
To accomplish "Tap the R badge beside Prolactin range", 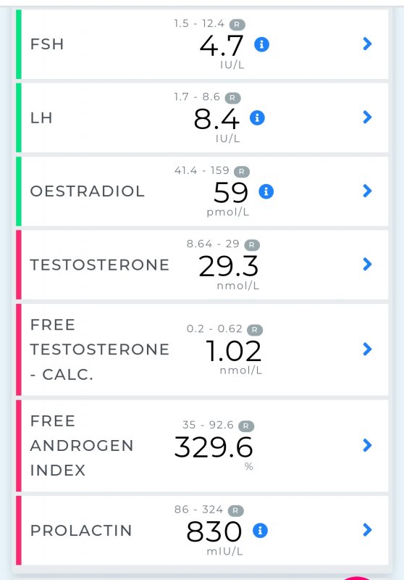I will pyautogui.click(x=235, y=511).
